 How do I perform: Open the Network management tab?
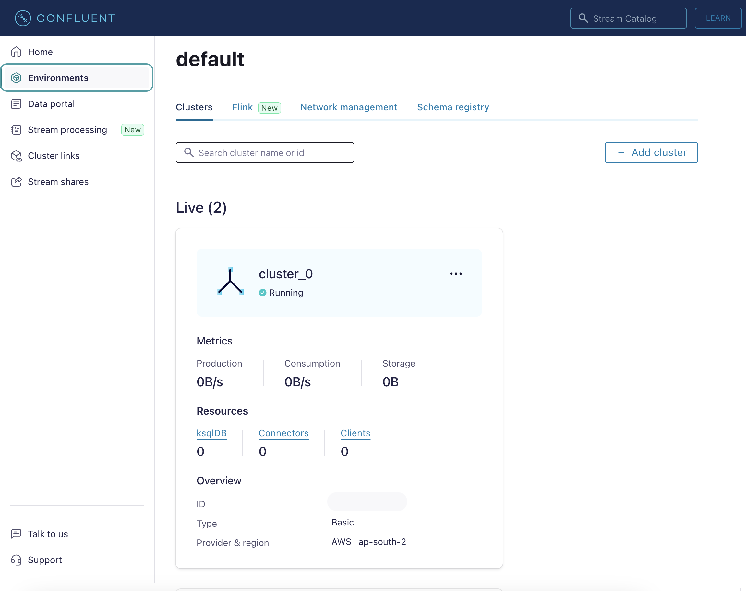coord(348,107)
